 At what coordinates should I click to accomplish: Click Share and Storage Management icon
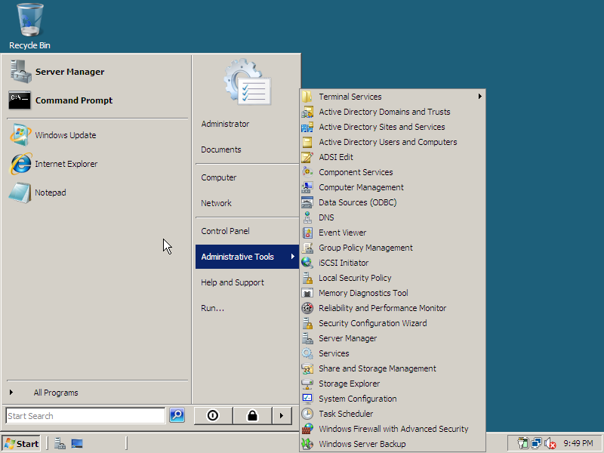click(307, 368)
